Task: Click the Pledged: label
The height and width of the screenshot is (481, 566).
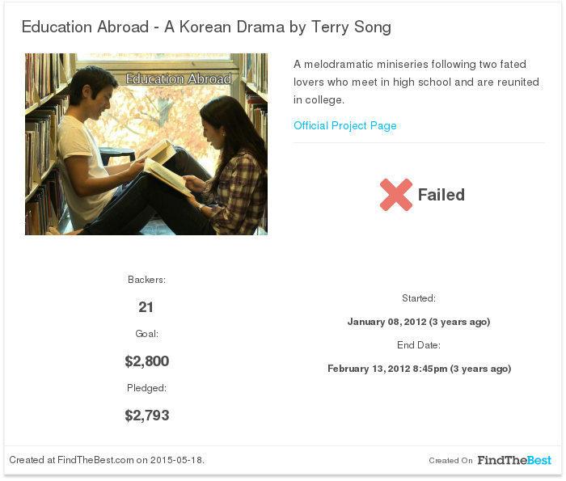Action: tap(146, 388)
